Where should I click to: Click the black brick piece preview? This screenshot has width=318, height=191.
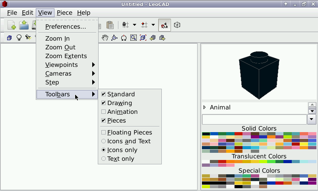pyautogui.click(x=259, y=76)
